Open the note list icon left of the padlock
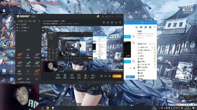Image resolution: width=197 pixels, height=110 pixels. (x=104, y=23)
